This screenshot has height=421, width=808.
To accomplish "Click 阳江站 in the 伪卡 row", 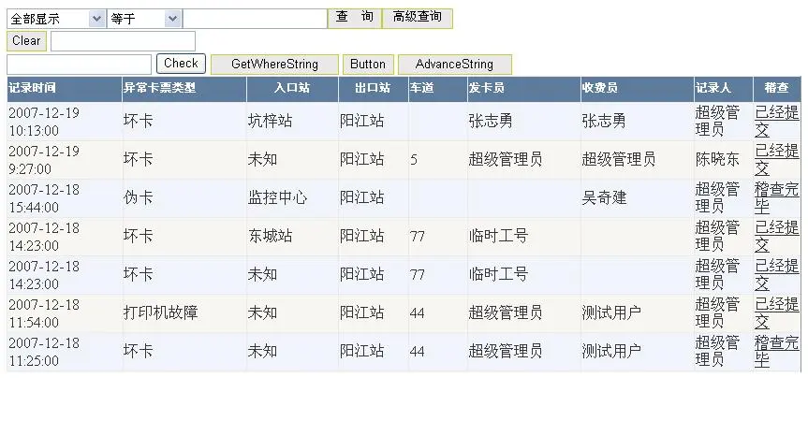I will pyautogui.click(x=361, y=197).
